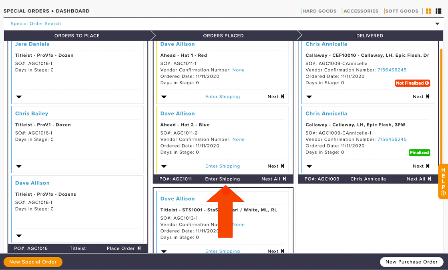The width and height of the screenshot is (448, 270).
Task: Place Order for PO AGC1016
Action: tap(124, 248)
